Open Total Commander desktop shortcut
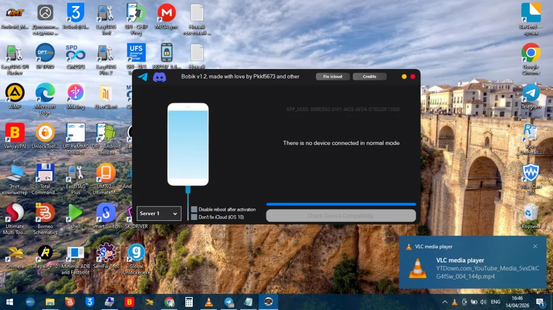Image resolution: width=553 pixels, height=310 pixels. [45, 179]
